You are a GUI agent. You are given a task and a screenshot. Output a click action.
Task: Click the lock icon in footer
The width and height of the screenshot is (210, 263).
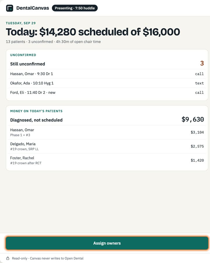(8, 258)
